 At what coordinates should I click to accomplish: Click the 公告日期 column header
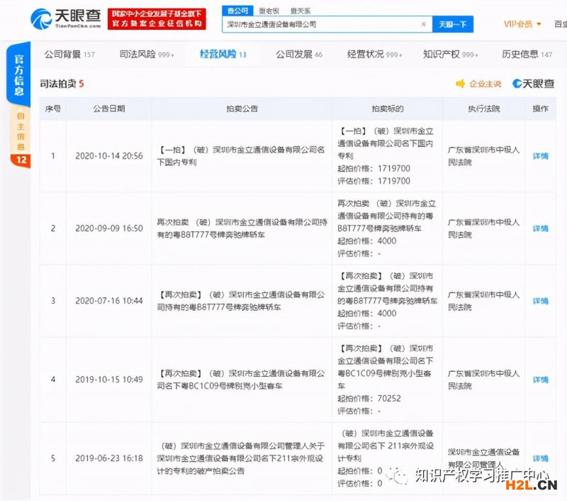click(109, 109)
